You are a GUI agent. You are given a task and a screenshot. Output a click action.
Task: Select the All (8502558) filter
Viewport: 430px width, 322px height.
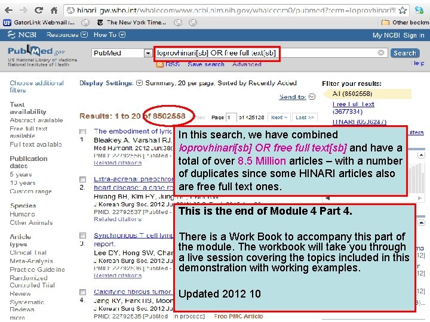pos(352,94)
